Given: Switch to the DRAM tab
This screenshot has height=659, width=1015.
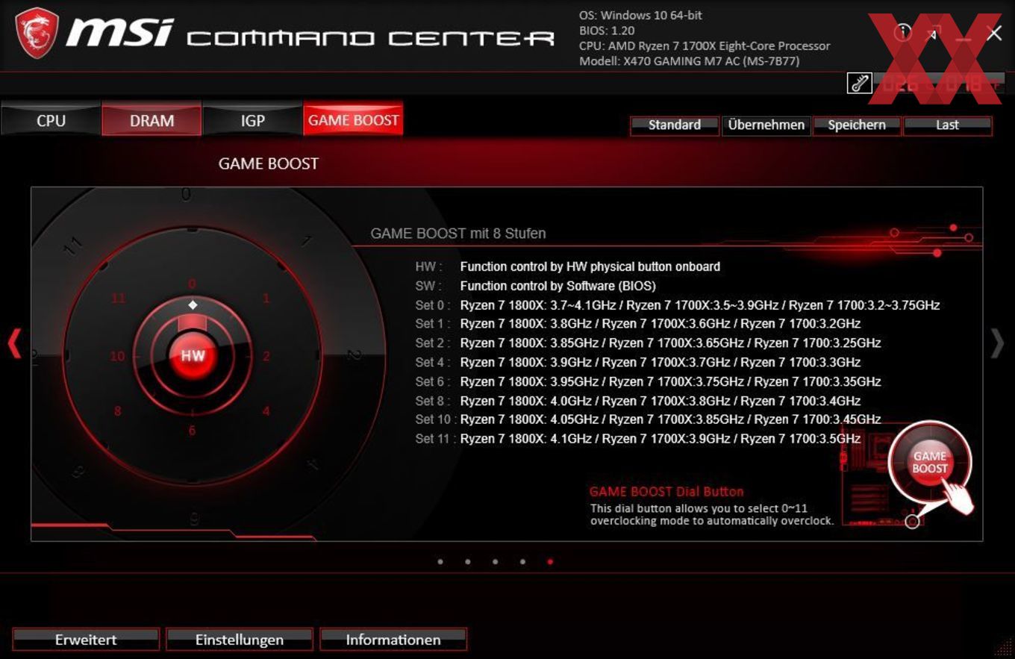Looking at the screenshot, I should tap(152, 121).
